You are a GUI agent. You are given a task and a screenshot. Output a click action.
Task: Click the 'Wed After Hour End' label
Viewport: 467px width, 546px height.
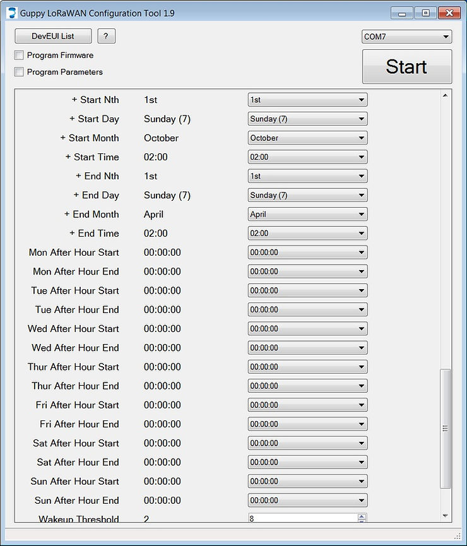pos(76,348)
